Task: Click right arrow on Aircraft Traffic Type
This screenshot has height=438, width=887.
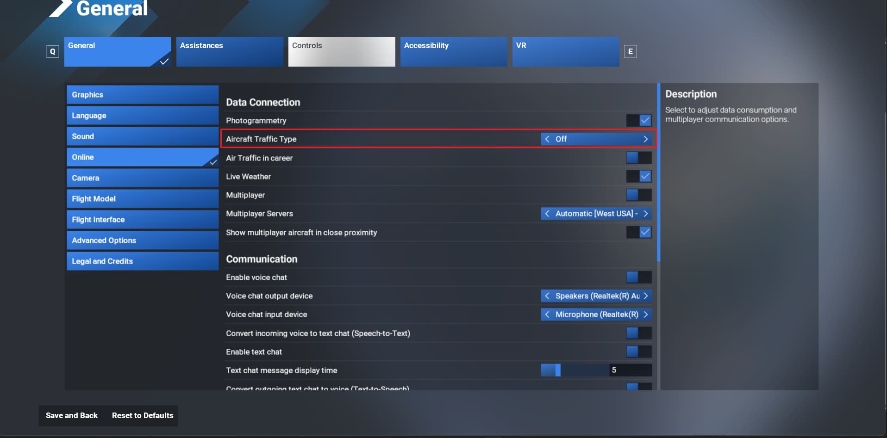Action: tap(645, 139)
